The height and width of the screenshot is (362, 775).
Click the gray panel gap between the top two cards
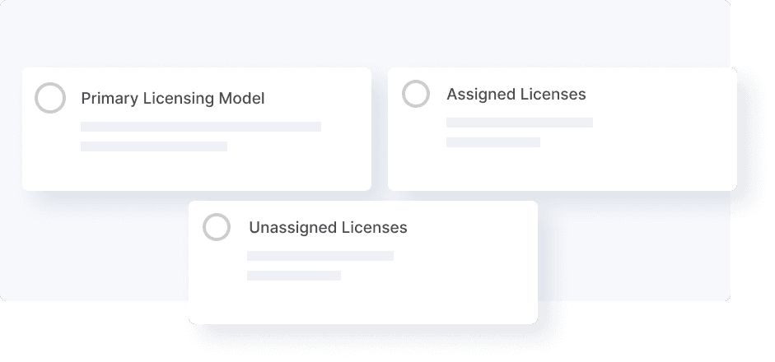point(380,123)
